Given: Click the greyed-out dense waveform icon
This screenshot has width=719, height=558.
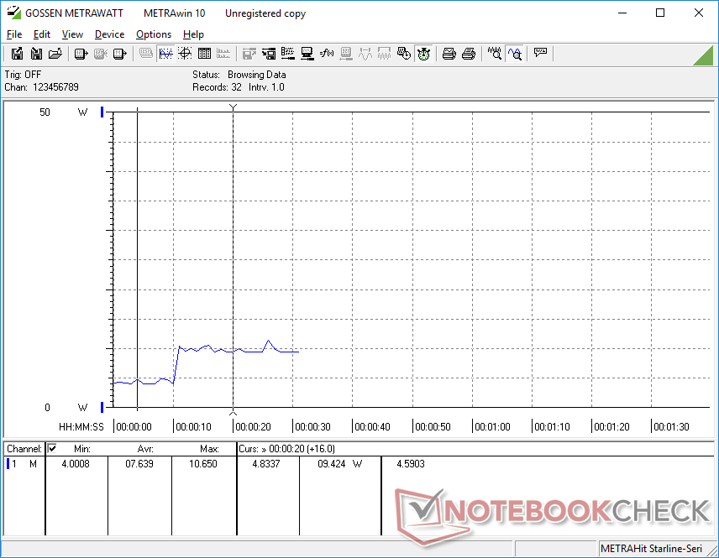Looking at the screenshot, I should pyautogui.click(x=384, y=54).
